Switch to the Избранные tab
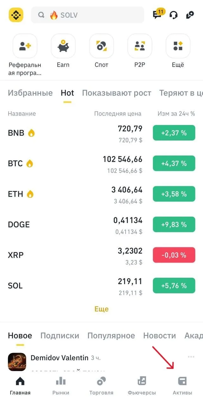 (x=30, y=93)
